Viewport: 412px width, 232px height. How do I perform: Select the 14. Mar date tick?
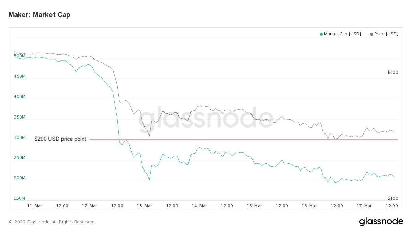click(199, 206)
